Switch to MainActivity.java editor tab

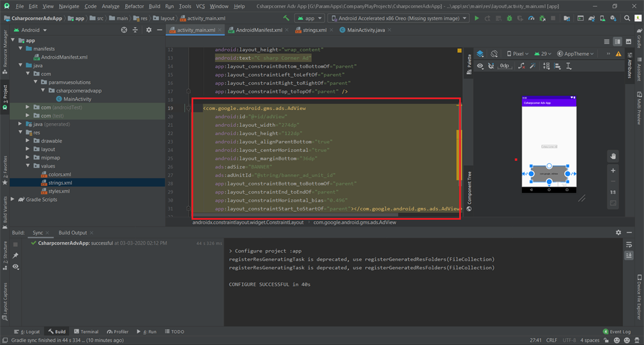[365, 30]
